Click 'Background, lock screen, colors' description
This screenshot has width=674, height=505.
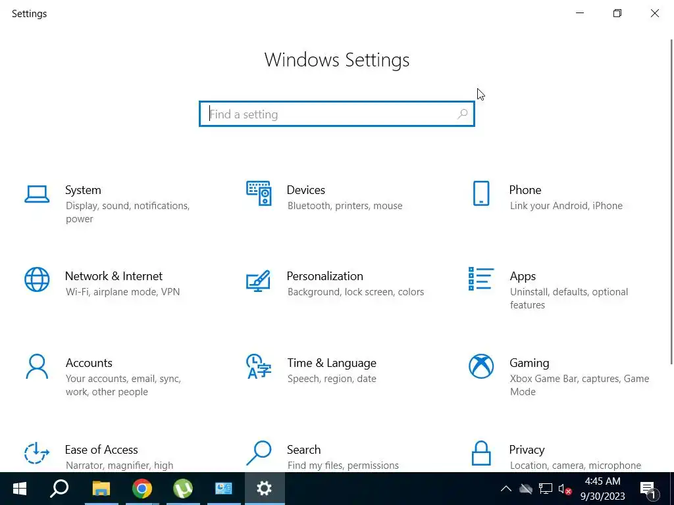[355, 292]
